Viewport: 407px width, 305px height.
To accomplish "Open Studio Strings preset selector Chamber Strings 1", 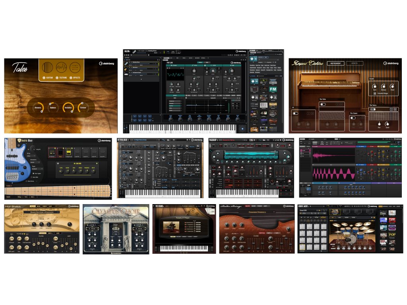I will [258, 212].
